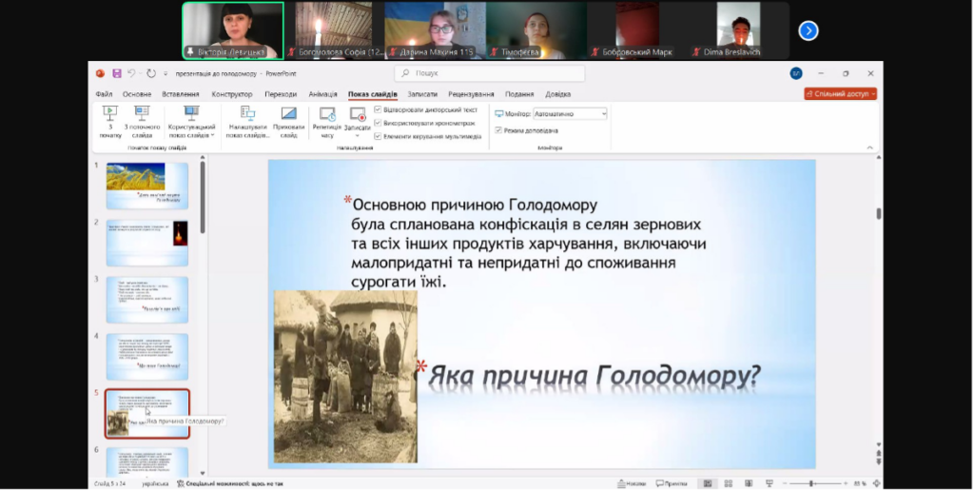This screenshot has height=490, width=974.
Task: Click the Record slideshow icon
Action: (358, 113)
